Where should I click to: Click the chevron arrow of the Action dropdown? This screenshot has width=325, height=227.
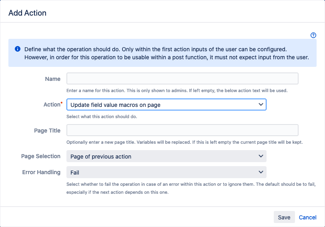pos(261,104)
